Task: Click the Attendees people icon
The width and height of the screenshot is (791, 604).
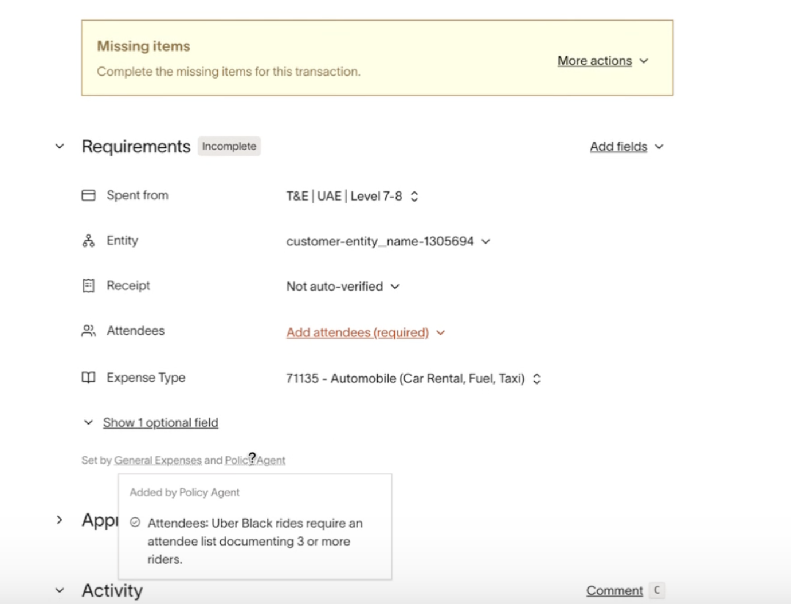Action: tap(88, 331)
